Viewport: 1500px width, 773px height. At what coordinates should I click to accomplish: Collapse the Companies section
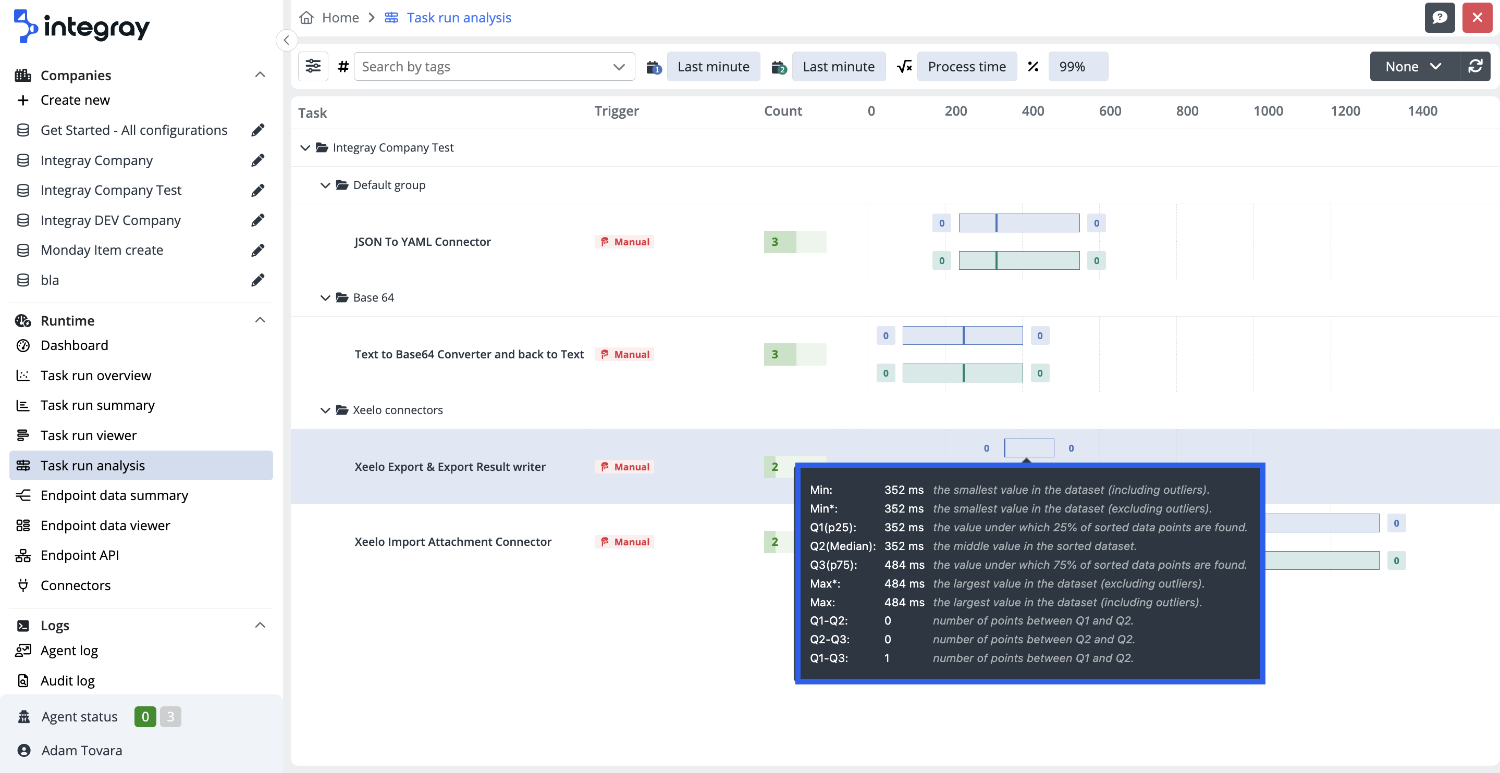260,75
